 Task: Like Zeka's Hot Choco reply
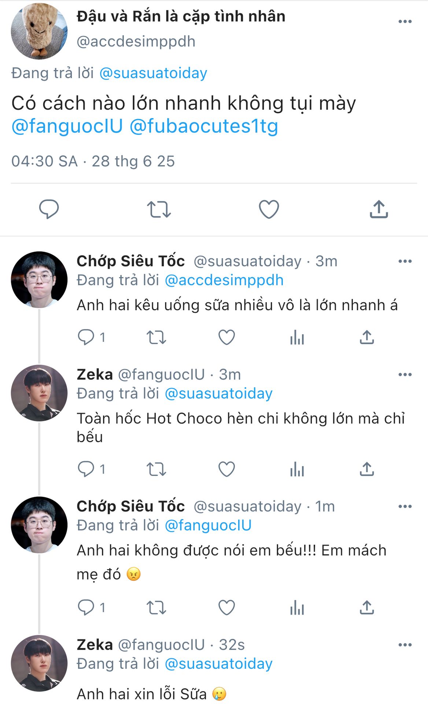click(x=226, y=469)
